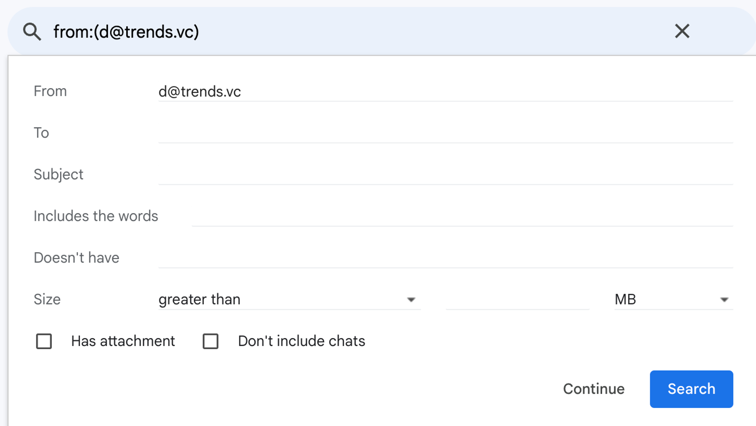Click the search bar query text

point(126,32)
